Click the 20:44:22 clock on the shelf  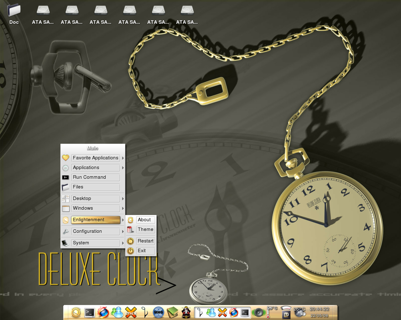(319, 309)
